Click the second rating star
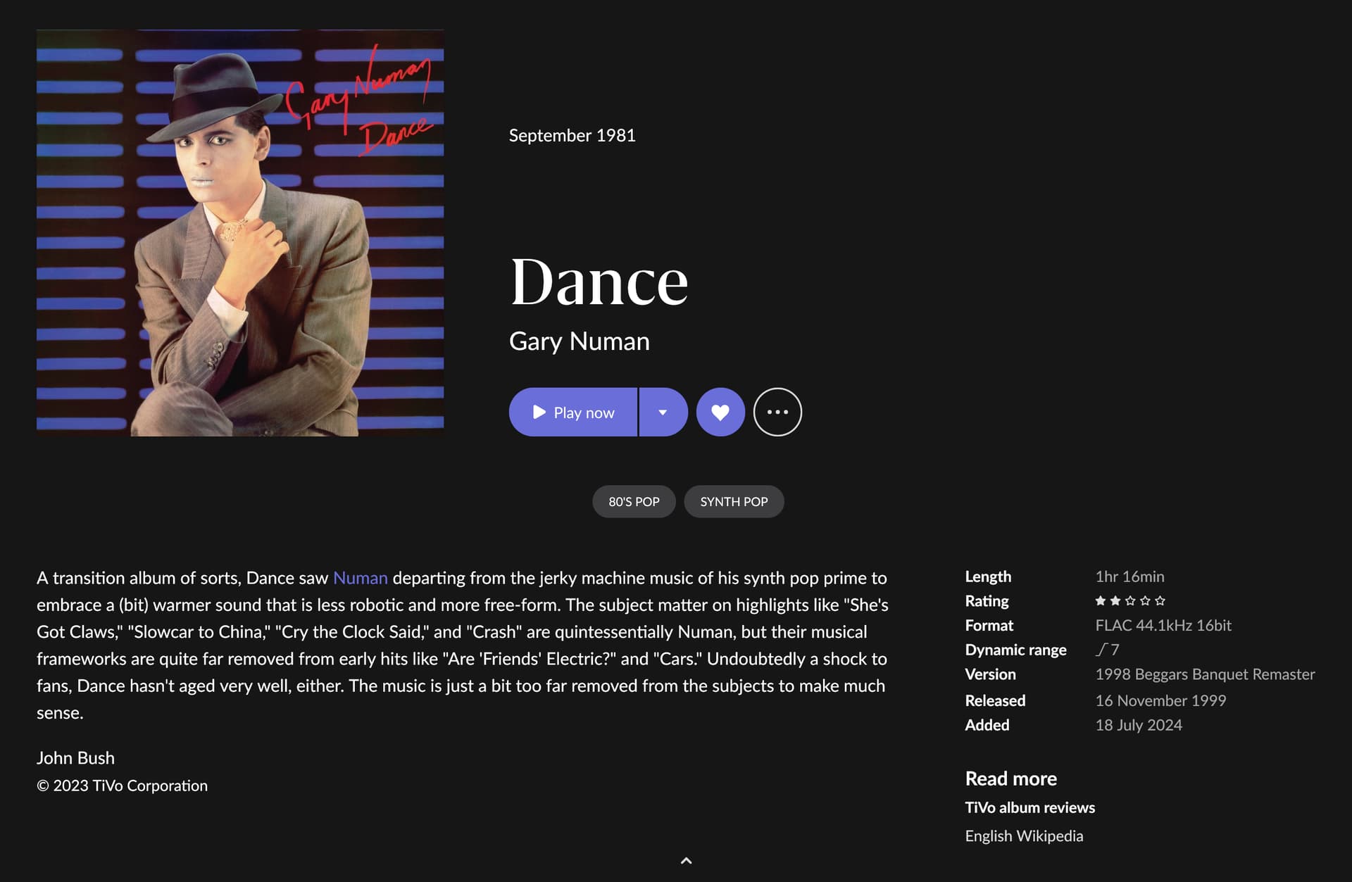The image size is (1352, 882). click(1115, 600)
